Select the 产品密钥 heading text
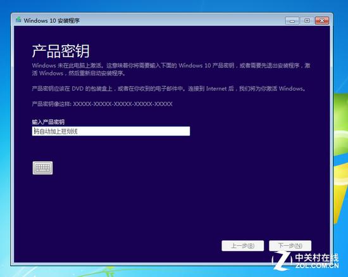The width and height of the screenshot is (348, 277). (x=61, y=51)
